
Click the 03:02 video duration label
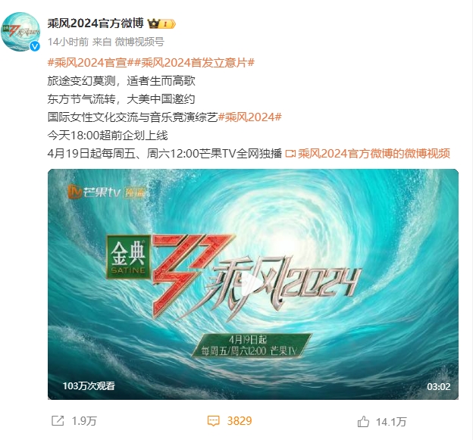click(x=438, y=387)
